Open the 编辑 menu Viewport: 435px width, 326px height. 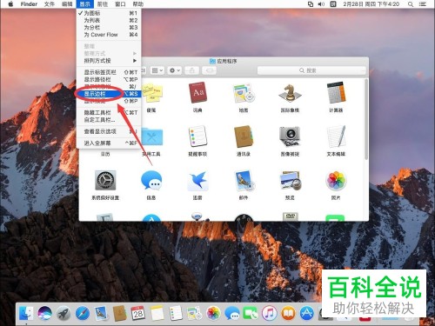67,4
